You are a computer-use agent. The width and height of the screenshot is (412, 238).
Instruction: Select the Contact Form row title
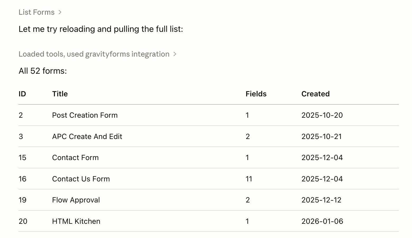point(75,158)
